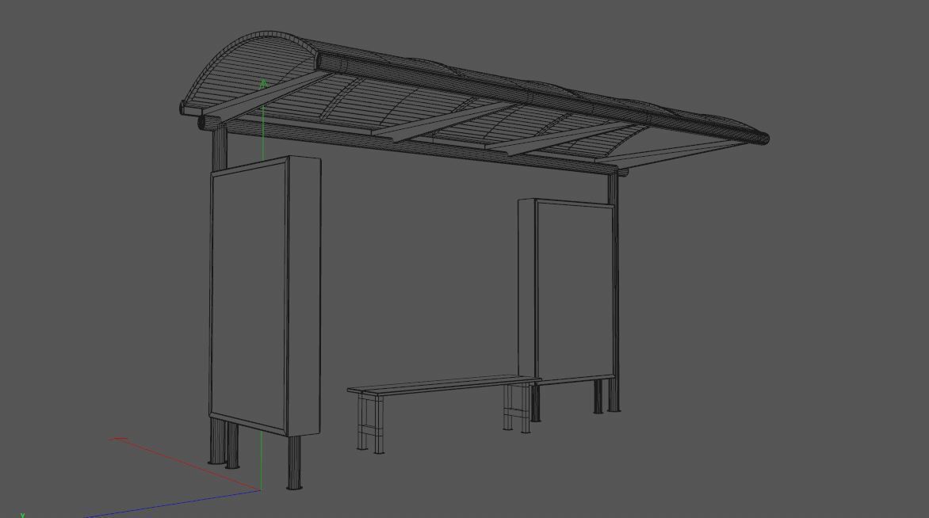Click the blue Z-axis line
Viewport: 929px width, 518px height.
point(173,504)
